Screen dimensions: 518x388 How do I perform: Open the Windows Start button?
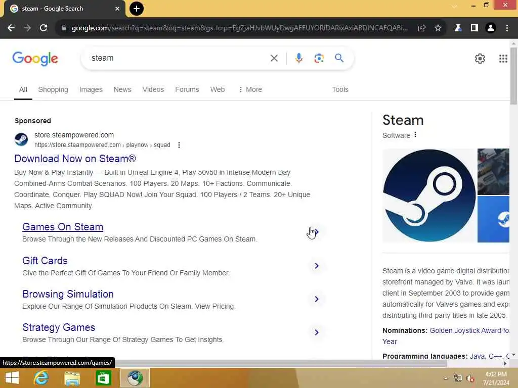pos(12,378)
